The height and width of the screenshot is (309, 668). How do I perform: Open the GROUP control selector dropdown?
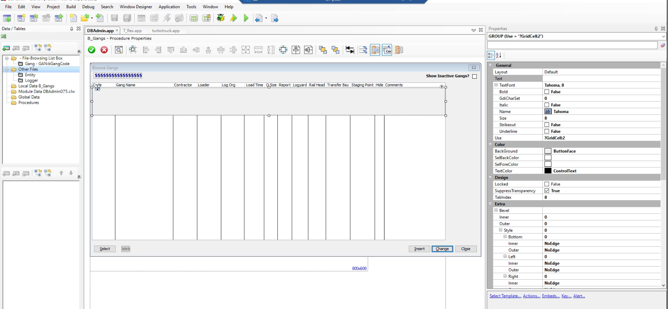click(663, 36)
